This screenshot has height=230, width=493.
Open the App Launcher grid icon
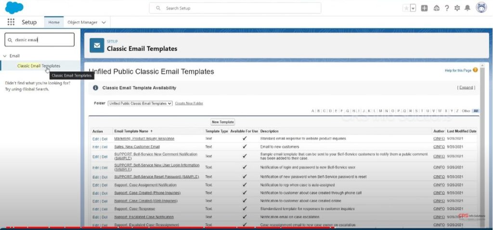(11, 22)
